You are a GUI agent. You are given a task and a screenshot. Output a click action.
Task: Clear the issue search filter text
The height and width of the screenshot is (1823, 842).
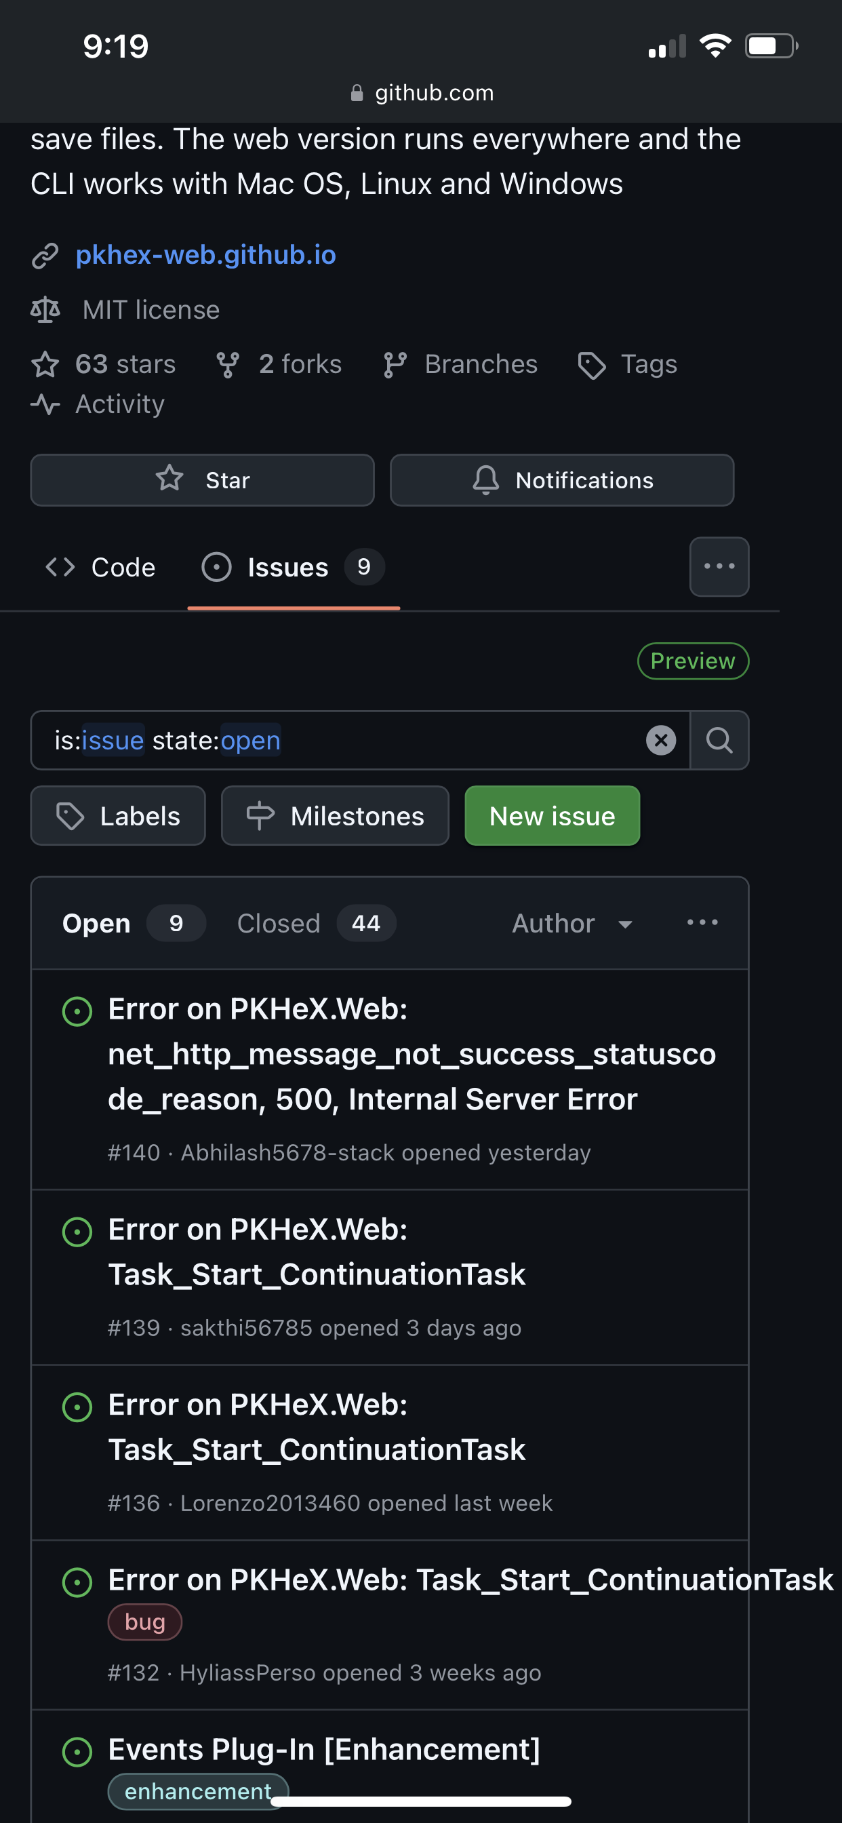click(x=660, y=740)
